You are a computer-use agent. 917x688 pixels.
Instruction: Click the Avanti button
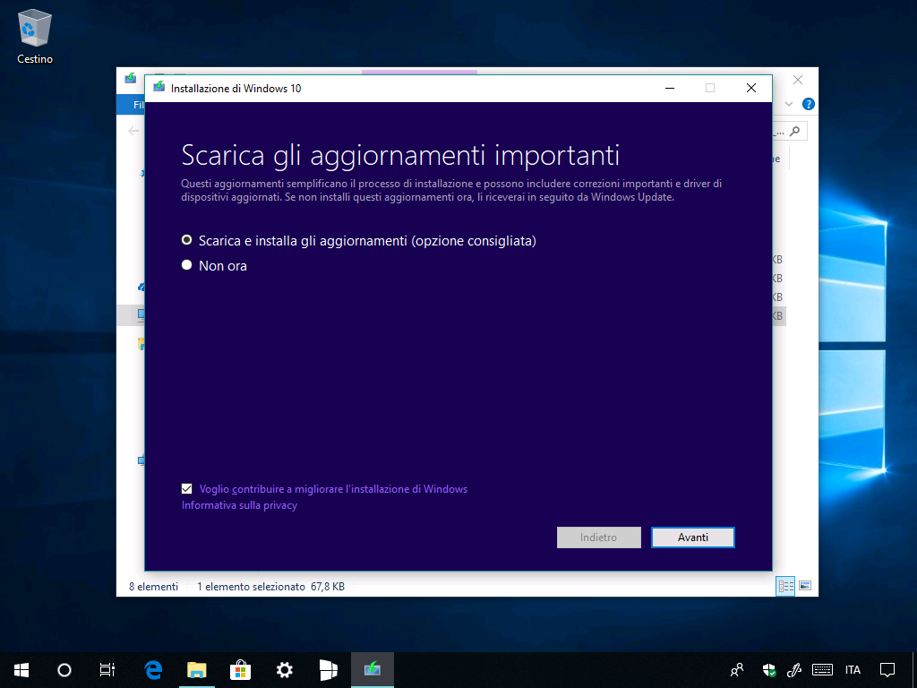click(692, 537)
